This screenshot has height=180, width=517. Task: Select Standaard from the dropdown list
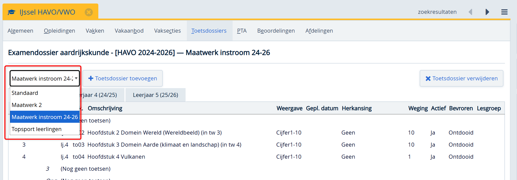(x=25, y=93)
